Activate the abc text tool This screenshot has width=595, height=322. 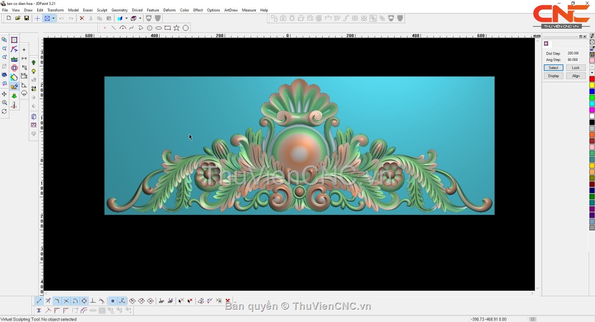point(14,59)
